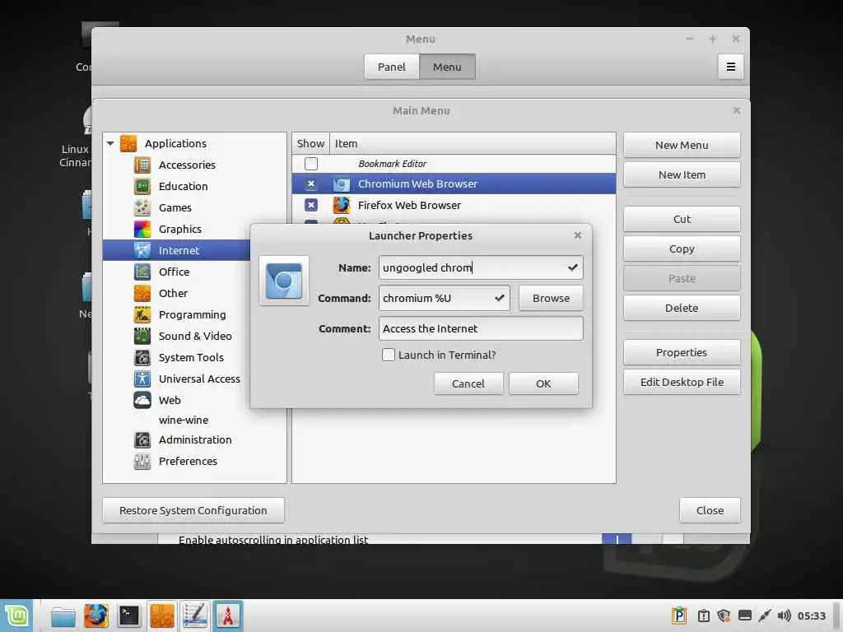This screenshot has height=632, width=843.
Task: Cancel the Launcher Properties dialog
Action: (468, 383)
